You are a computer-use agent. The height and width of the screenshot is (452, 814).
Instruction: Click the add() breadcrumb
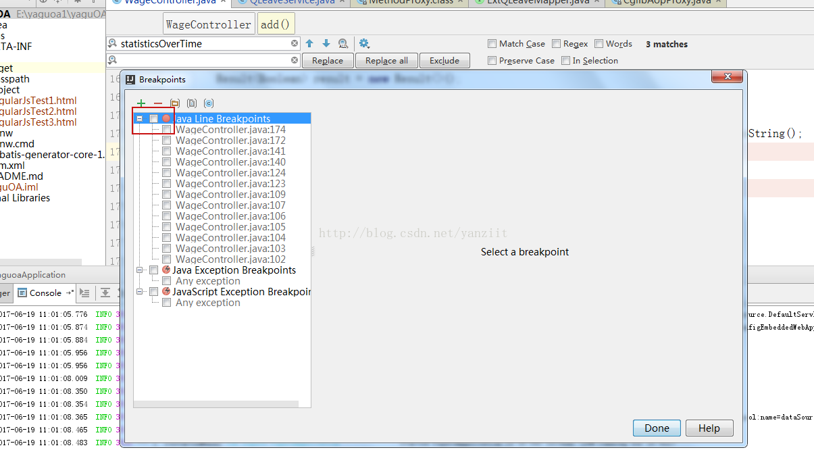click(x=275, y=24)
